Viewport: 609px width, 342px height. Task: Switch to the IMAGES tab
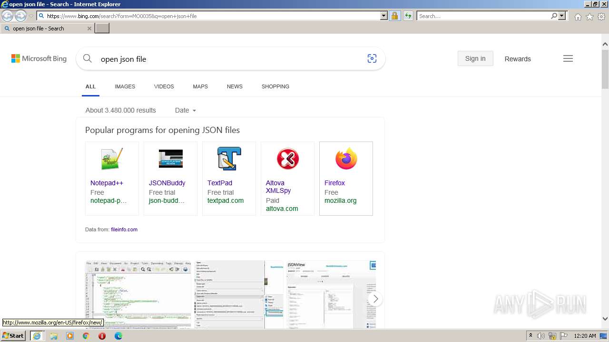click(125, 86)
